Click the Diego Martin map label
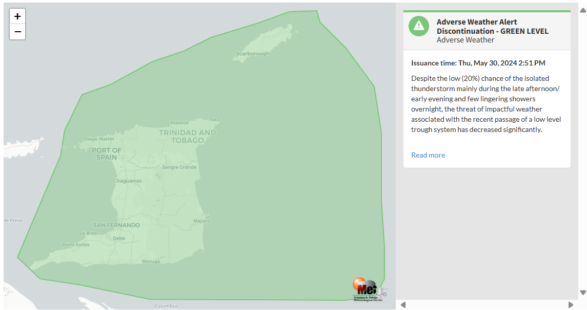 coord(99,139)
